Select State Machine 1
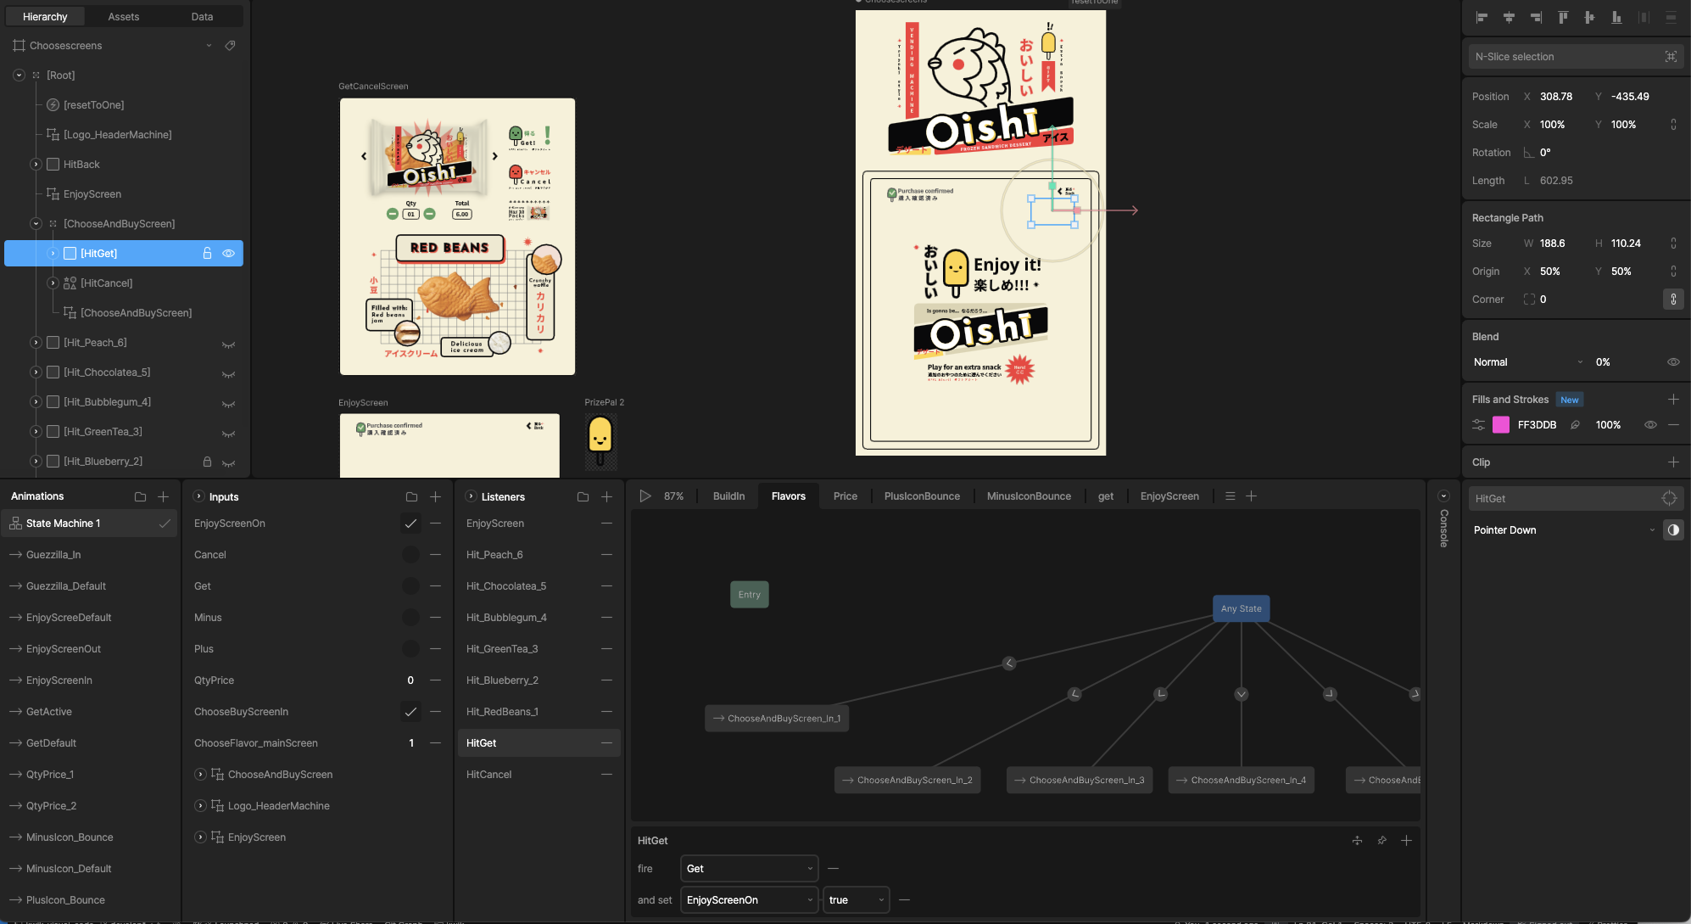1691x924 pixels. pyautogui.click(x=89, y=524)
